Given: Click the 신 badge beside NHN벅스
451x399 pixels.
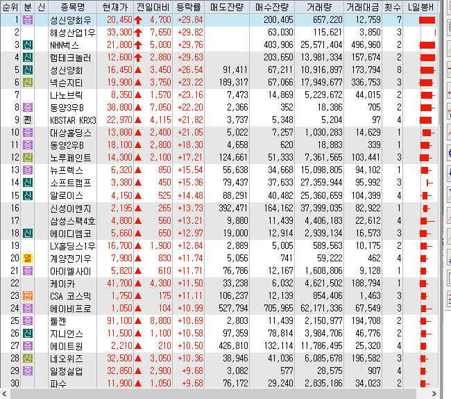Looking at the screenshot, I should 28,45.
